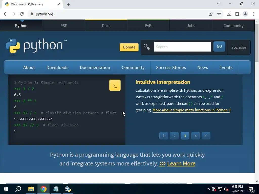The width and height of the screenshot is (259, 194).
Task: Click the browser forward arrow
Action: 14,14
